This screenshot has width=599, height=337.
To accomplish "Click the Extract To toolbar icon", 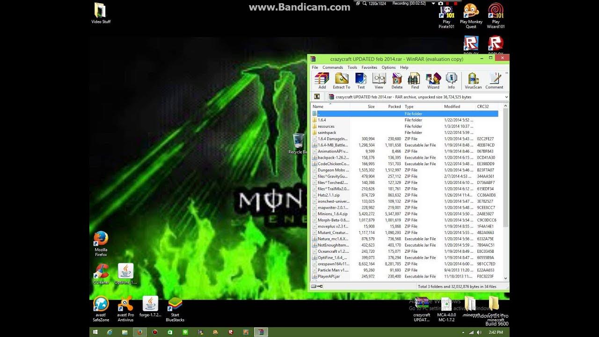I will click(x=341, y=81).
